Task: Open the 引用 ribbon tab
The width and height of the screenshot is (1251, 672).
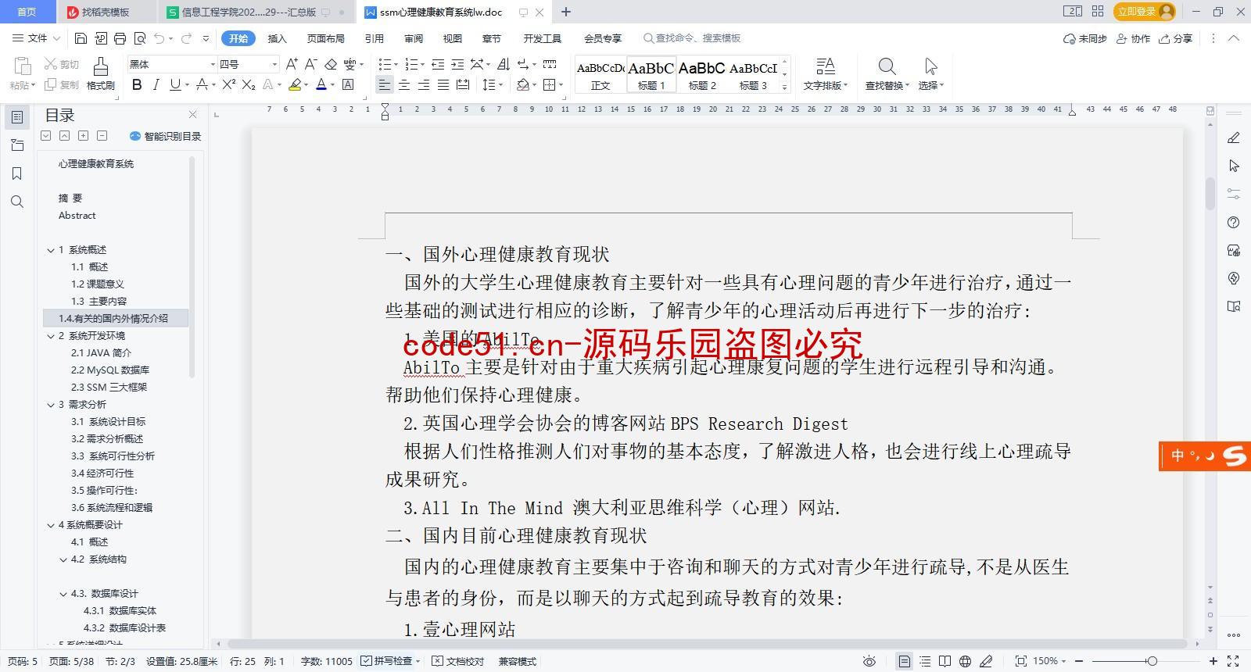Action: [374, 38]
